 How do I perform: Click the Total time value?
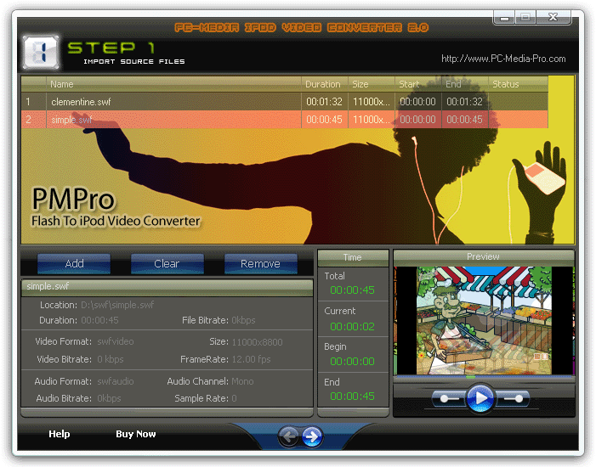coord(352,290)
